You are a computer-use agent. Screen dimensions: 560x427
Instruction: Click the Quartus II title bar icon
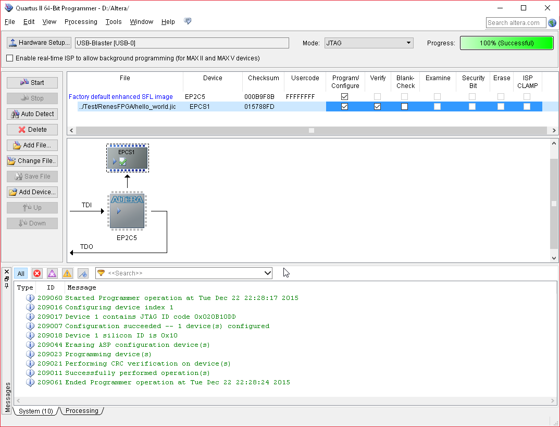tap(8, 7)
